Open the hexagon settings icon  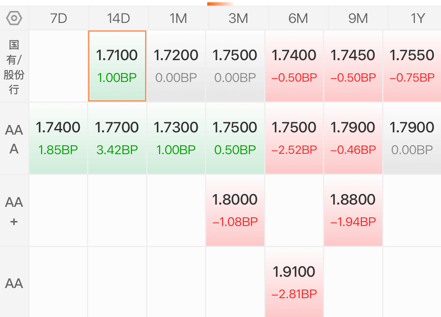(14, 18)
